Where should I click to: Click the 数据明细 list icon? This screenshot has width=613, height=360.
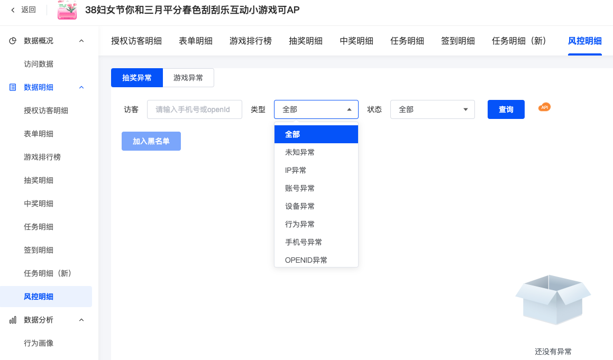click(13, 87)
